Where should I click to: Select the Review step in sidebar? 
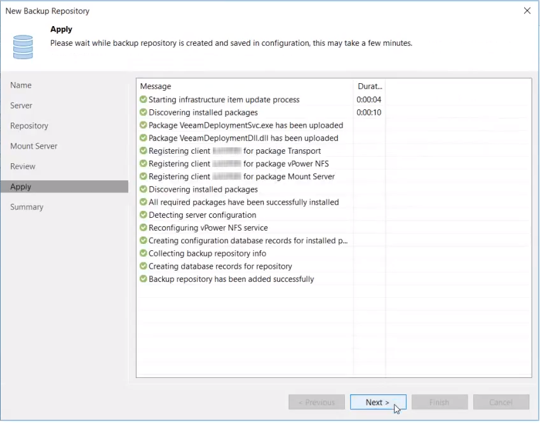tap(23, 166)
